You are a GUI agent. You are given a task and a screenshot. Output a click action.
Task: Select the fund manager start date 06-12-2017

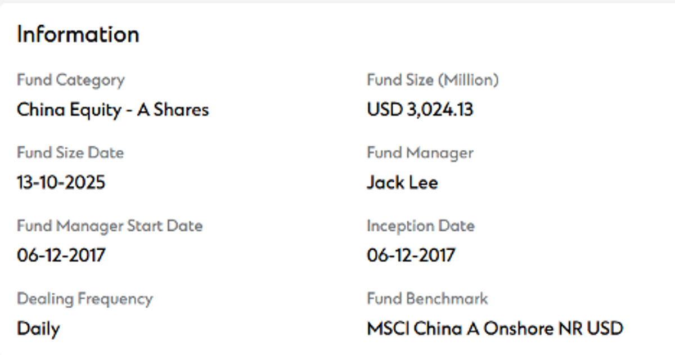(x=61, y=255)
